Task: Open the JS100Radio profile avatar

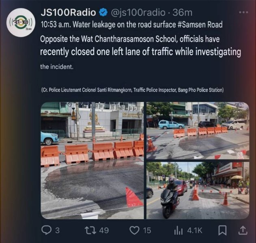Action: tap(21, 23)
